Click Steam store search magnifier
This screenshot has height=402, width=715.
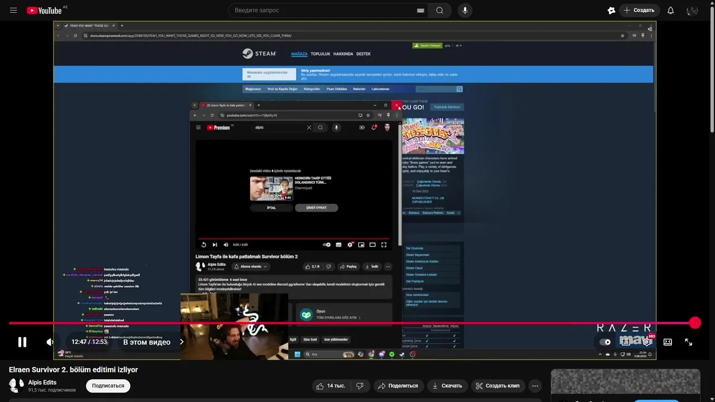tap(459, 89)
